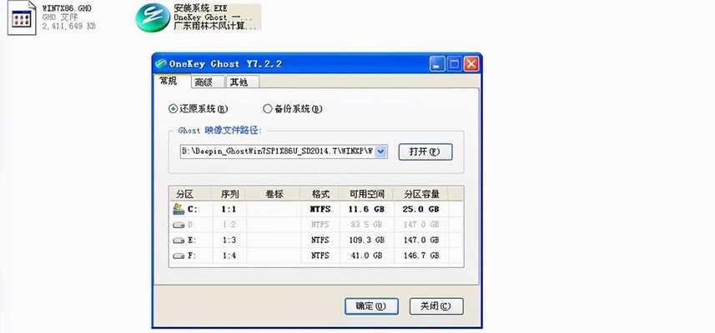Select the WIN7X86.GHO file icon
The height and width of the screenshot is (333, 715).
[22, 17]
